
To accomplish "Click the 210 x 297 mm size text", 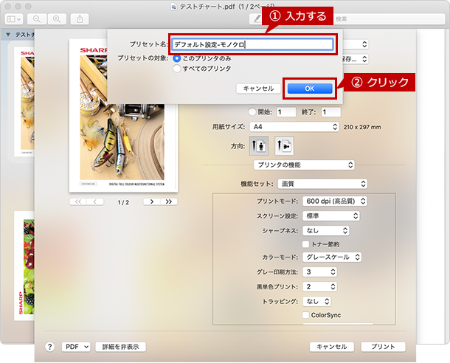I will tap(362, 127).
